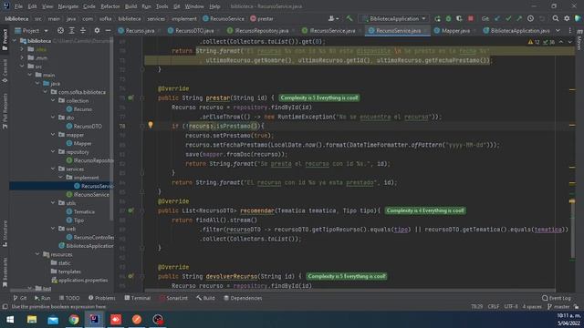Open File Explorer from the taskbar
This screenshot has height=328, width=584.
click(x=32, y=320)
